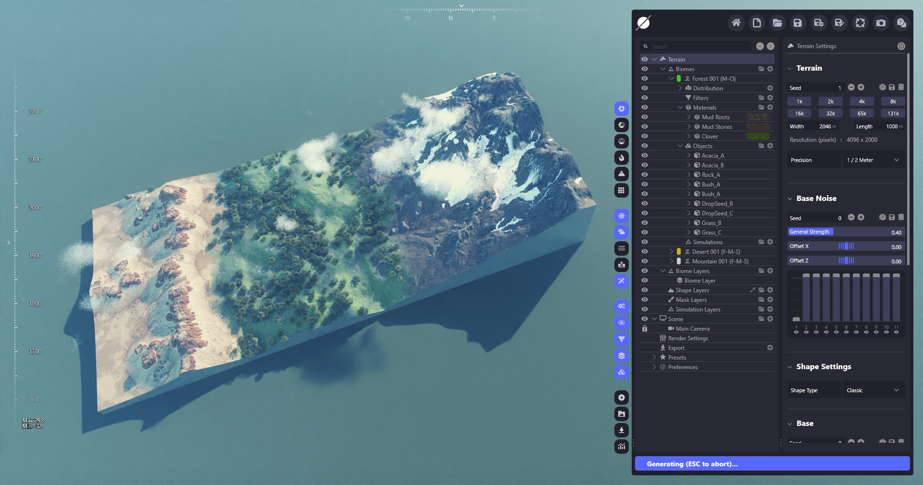Select Render Settings in the tree
Screen dimensions: 923x485
coord(688,338)
